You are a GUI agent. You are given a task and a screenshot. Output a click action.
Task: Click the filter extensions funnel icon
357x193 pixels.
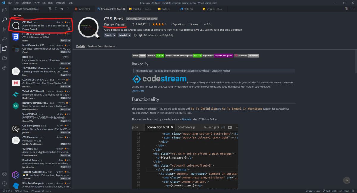point(50,9)
